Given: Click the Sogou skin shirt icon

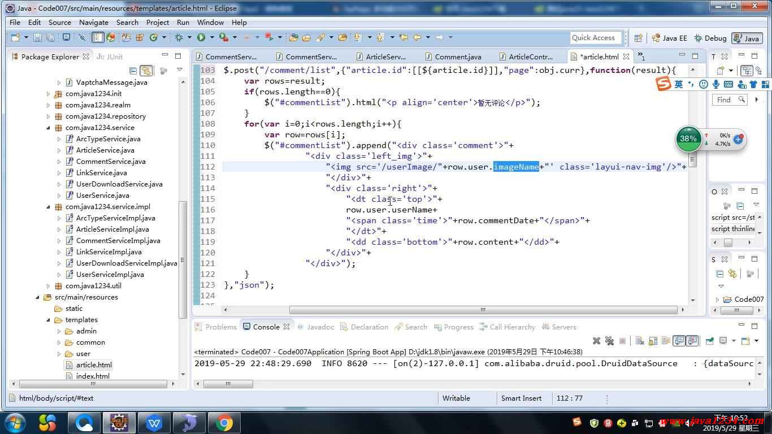Looking at the screenshot, I should [x=753, y=84].
